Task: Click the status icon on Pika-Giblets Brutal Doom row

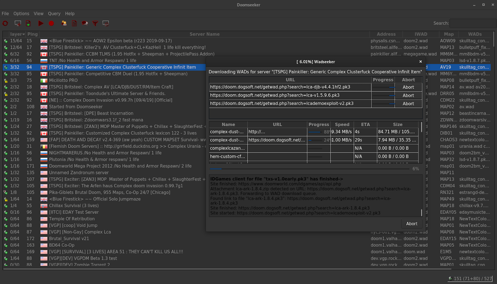Action: [x=6, y=192]
